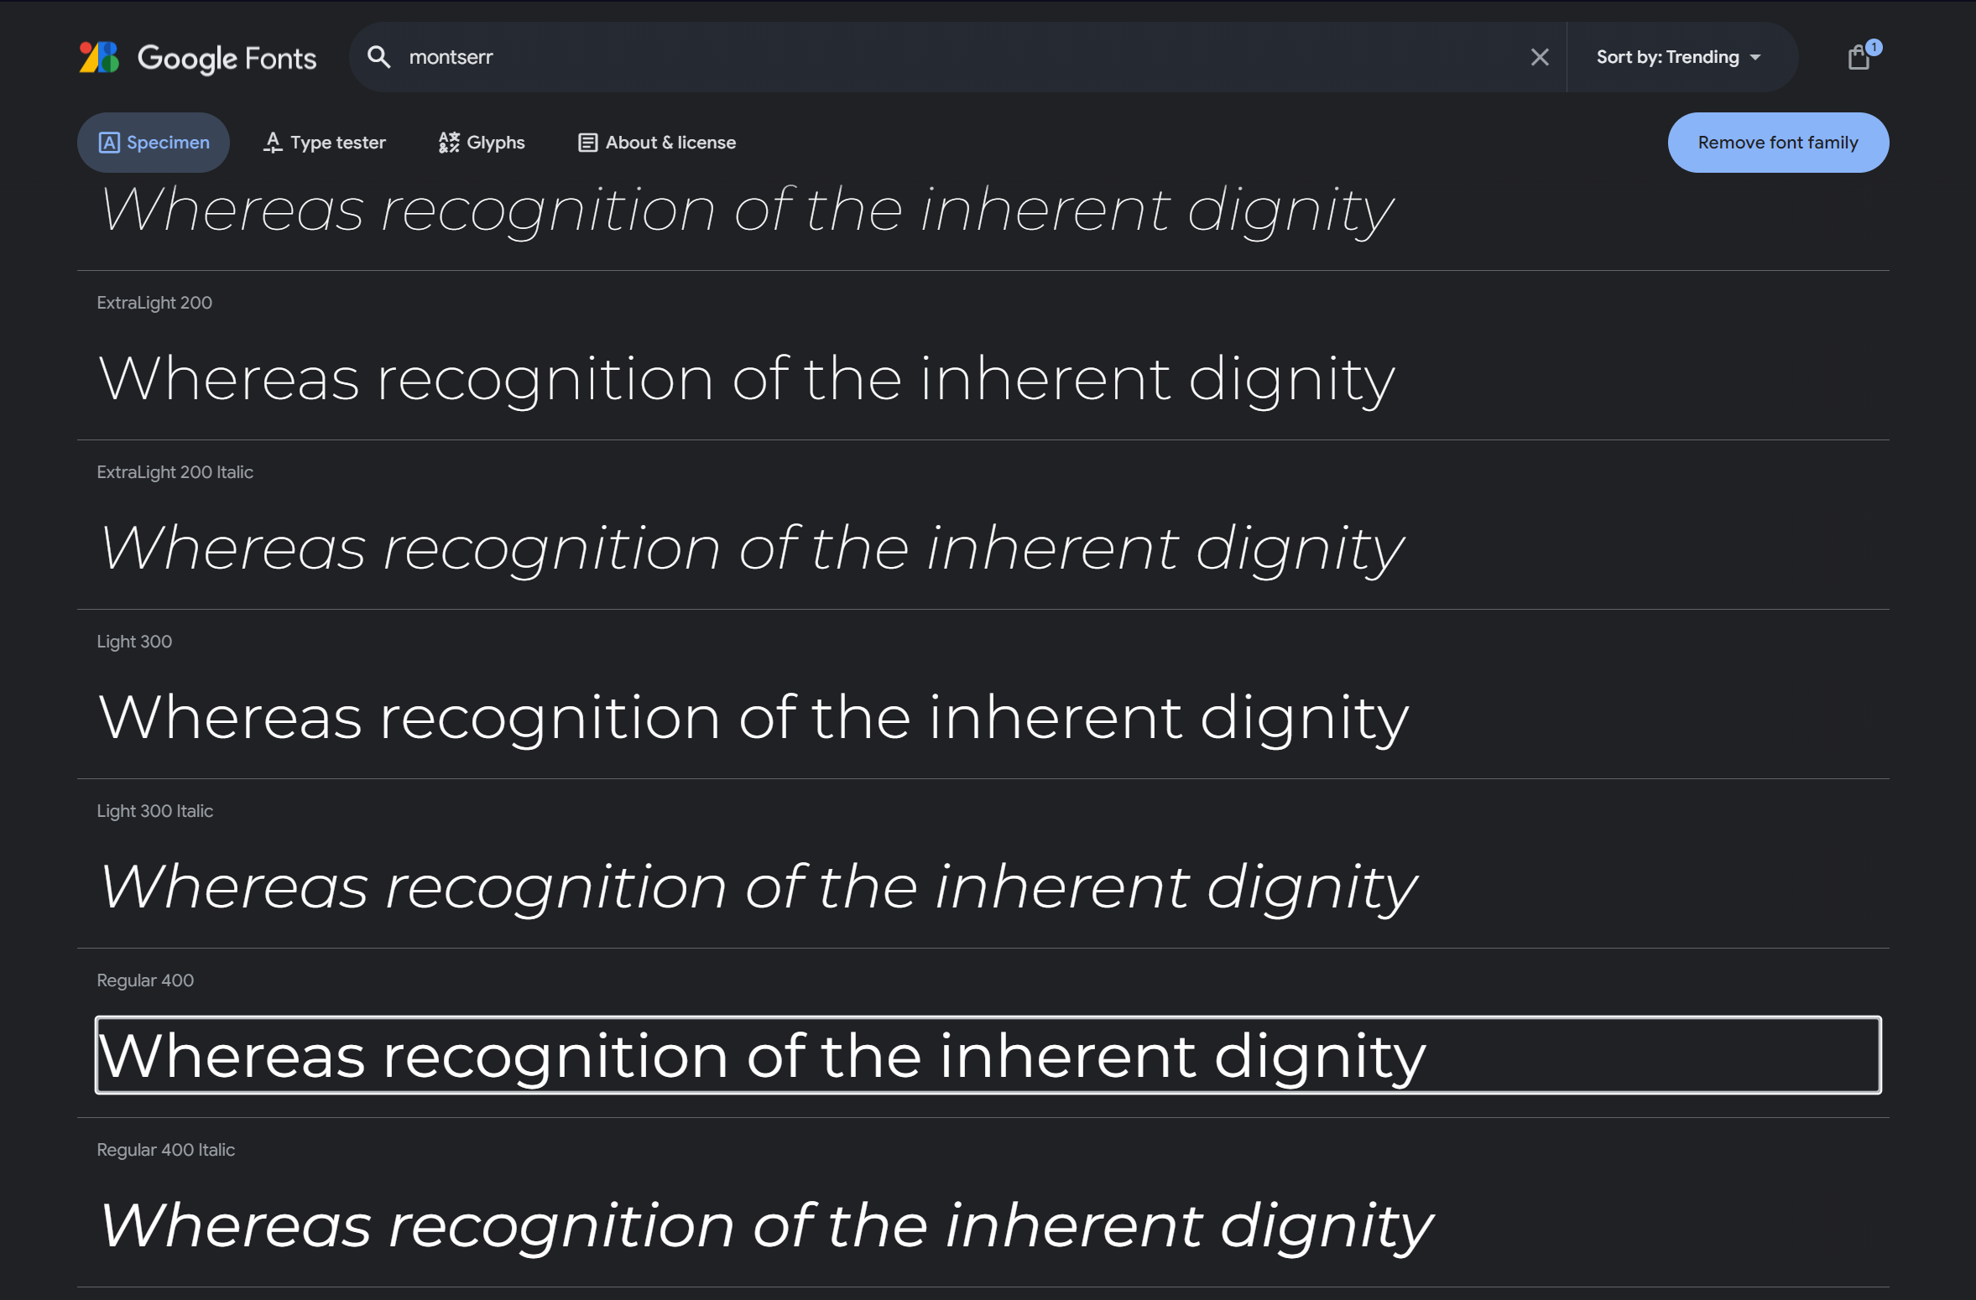Screen dimensions: 1976x1300
Task: Expand the Sort by Trending dropdown
Action: (x=1679, y=58)
